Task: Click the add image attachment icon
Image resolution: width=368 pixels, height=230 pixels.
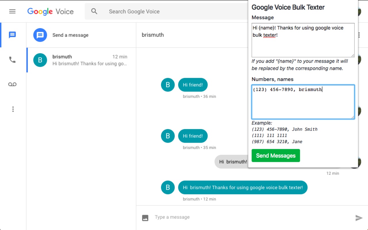Action: (x=145, y=218)
